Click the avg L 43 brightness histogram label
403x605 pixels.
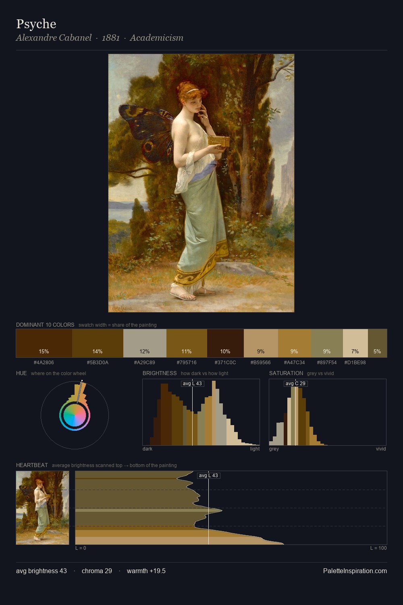click(x=192, y=384)
